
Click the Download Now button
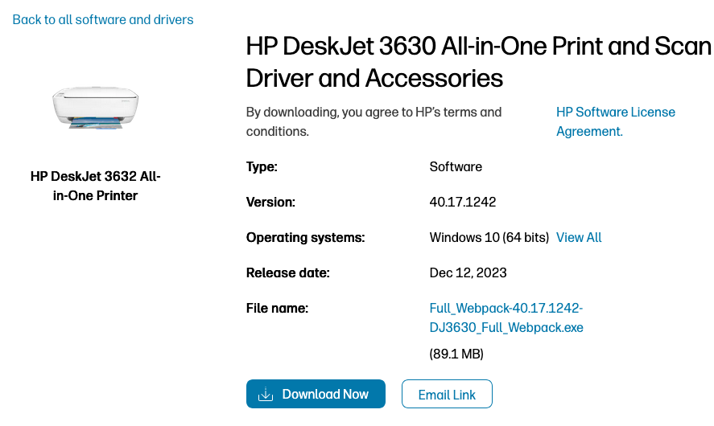pyautogui.click(x=316, y=394)
